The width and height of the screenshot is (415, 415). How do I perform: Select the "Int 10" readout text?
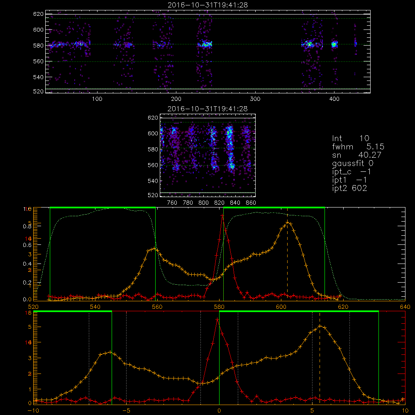coord(350,138)
